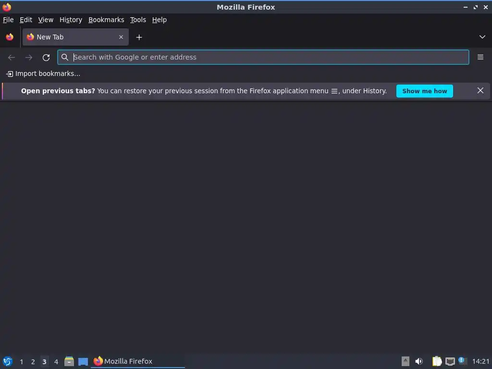Open the file manager taskbar icon
The height and width of the screenshot is (369, 492).
click(69, 361)
